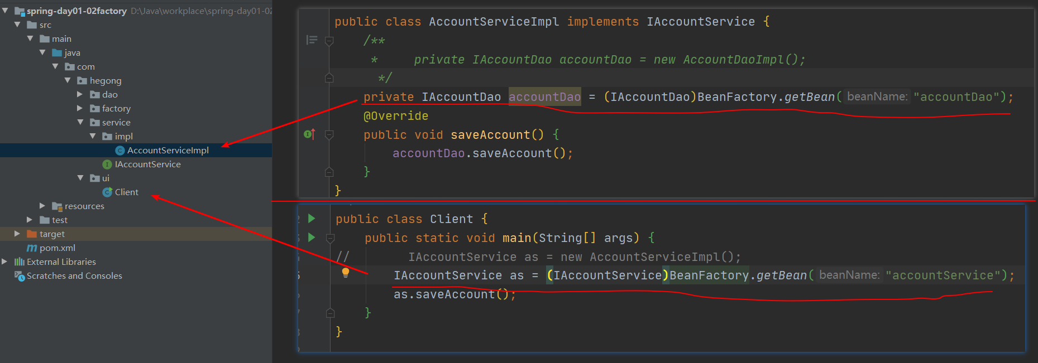Viewport: 1038px width, 363px height.
Task: Collapse the impl package arrow
Action: click(93, 136)
